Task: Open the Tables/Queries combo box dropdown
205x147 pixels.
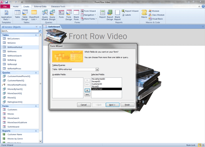Action: click(97, 70)
